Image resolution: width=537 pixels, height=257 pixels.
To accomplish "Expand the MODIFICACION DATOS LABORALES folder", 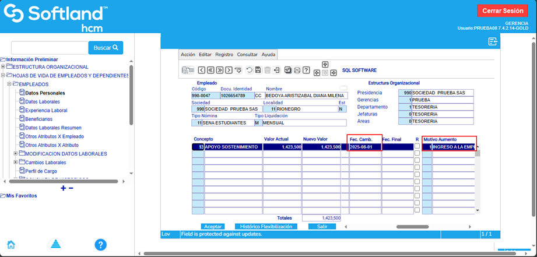I will pyautogui.click(x=15, y=154).
